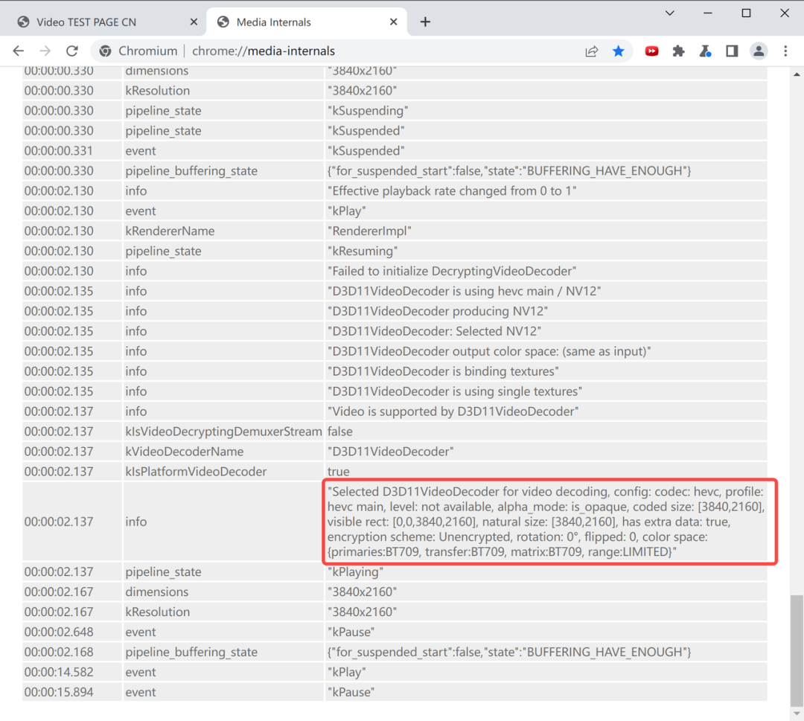Open the red video extension icon
Viewport: 804px width, 721px height.
point(651,51)
